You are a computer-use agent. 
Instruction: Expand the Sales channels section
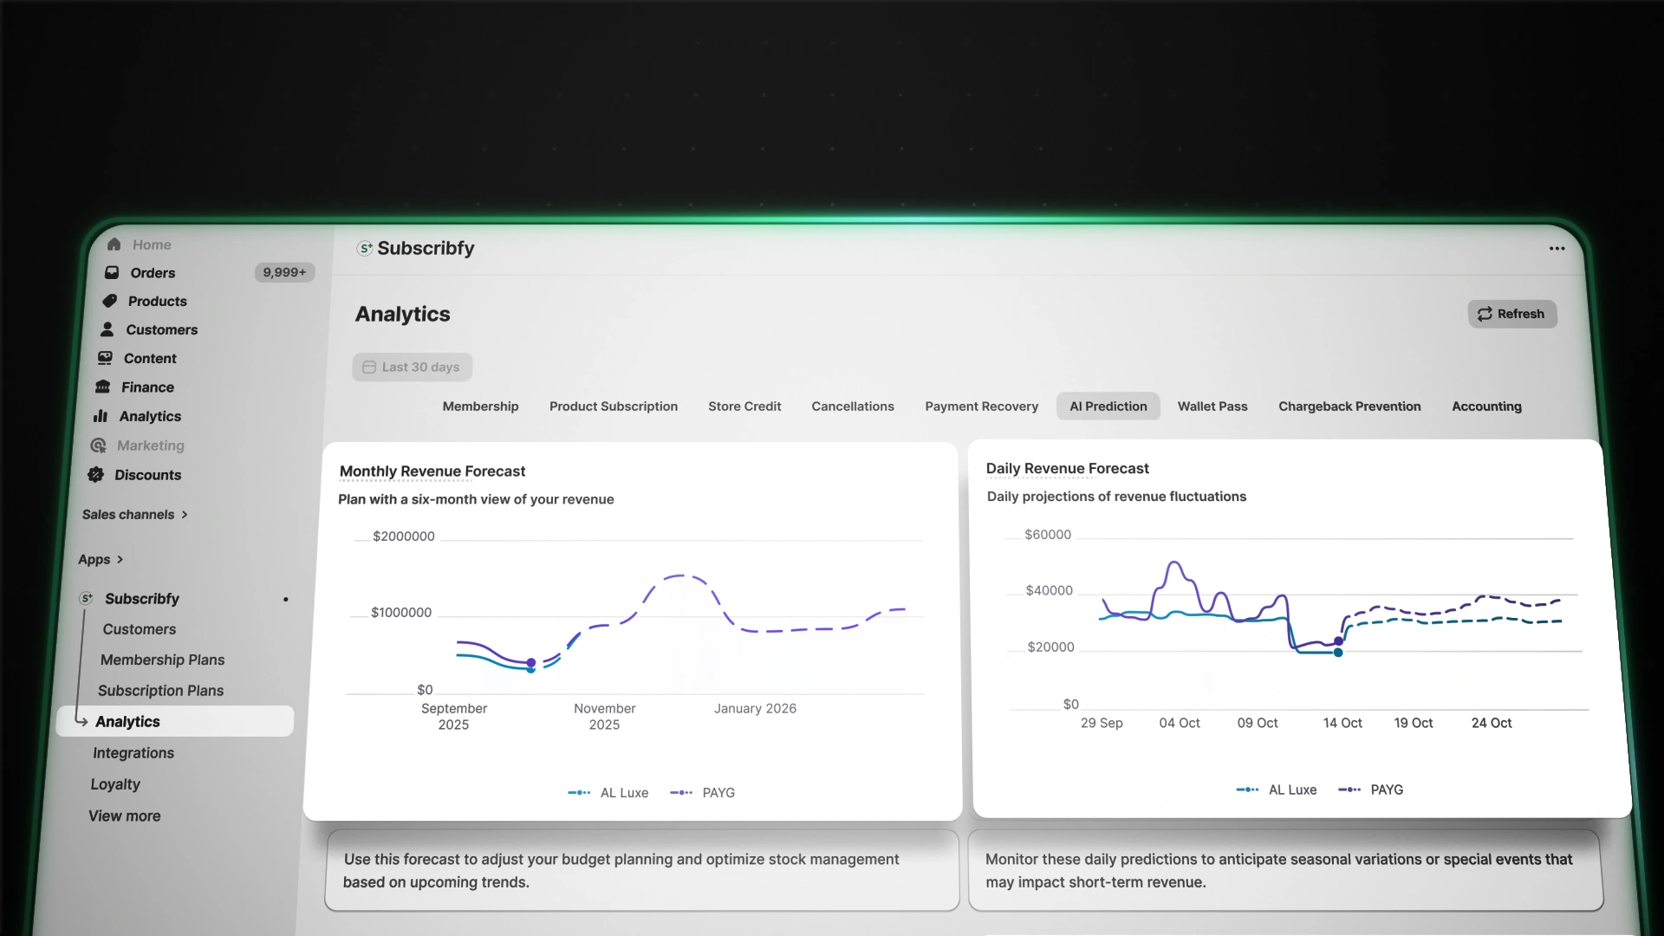coord(135,515)
